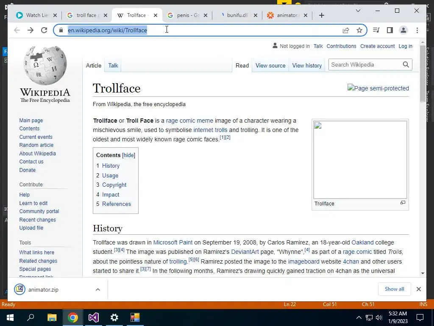Reload the Trollface page
Screen dimensions: 434x326
click(44, 30)
